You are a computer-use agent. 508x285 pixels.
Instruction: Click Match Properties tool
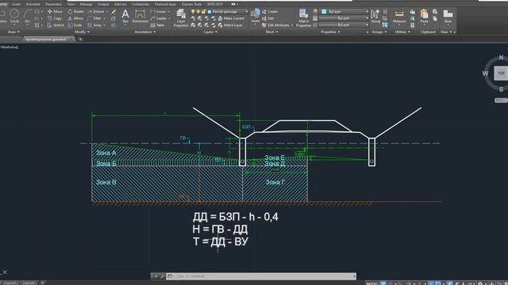[303, 18]
